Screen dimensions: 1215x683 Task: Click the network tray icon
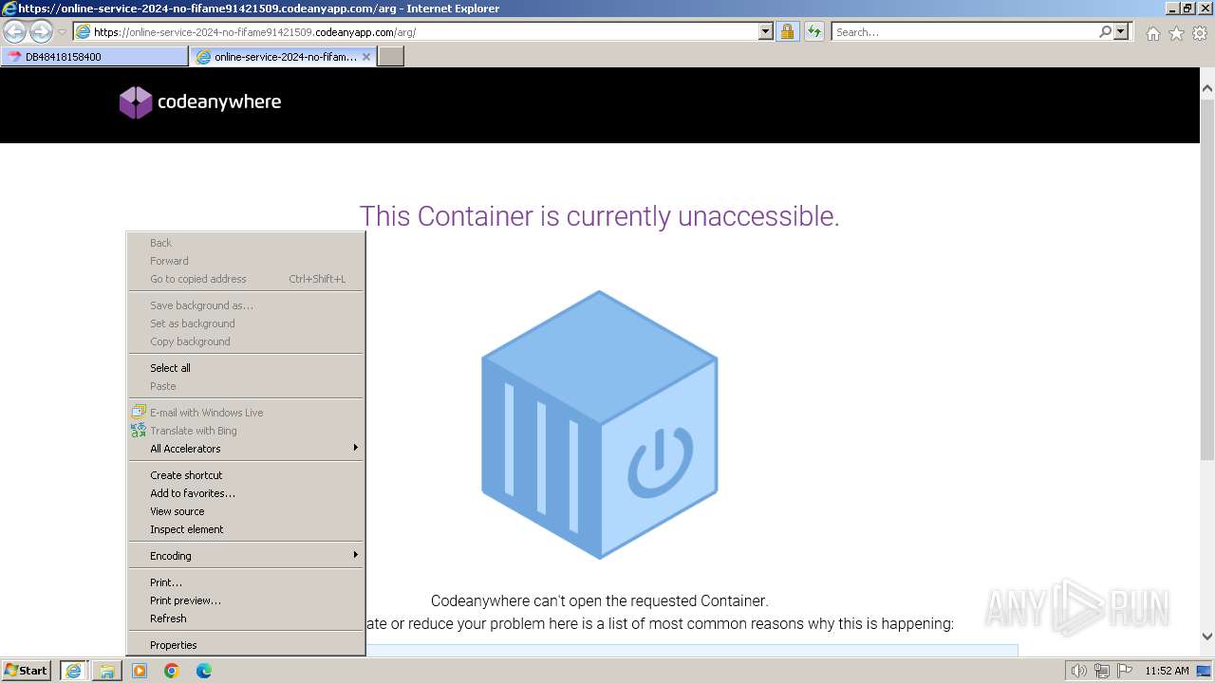[x=1102, y=671]
